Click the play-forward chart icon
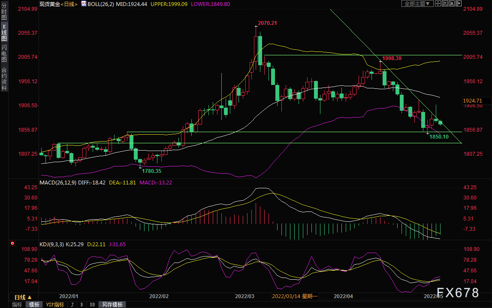This screenshot has height=308, width=492. click(452, 3)
